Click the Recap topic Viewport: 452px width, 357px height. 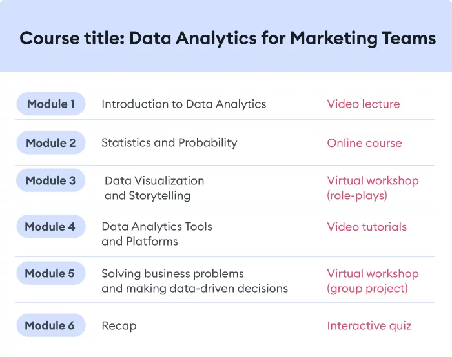tap(119, 325)
